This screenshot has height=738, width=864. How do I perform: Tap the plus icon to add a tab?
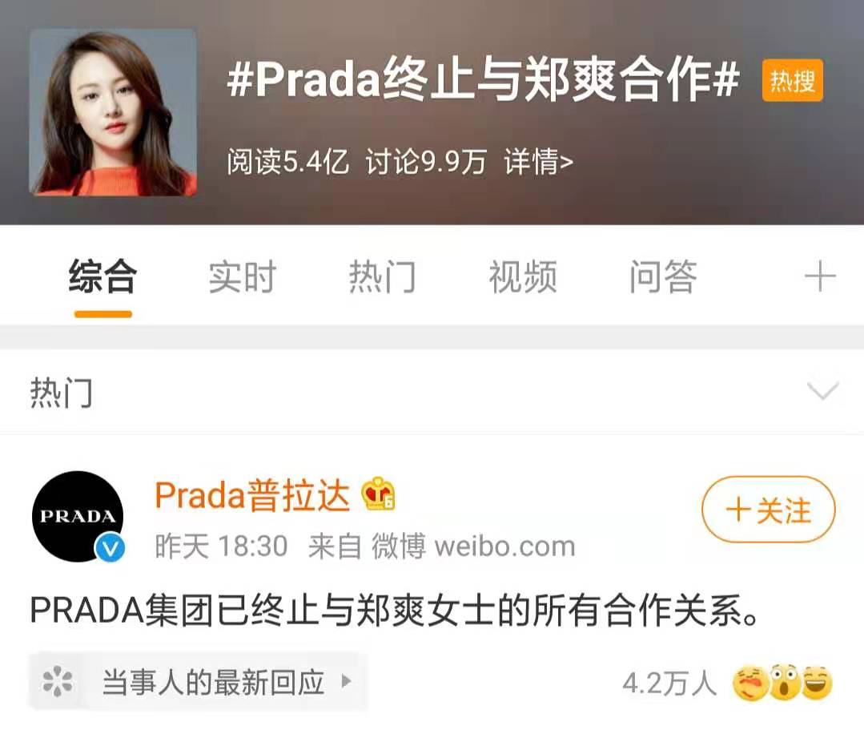tap(820, 276)
